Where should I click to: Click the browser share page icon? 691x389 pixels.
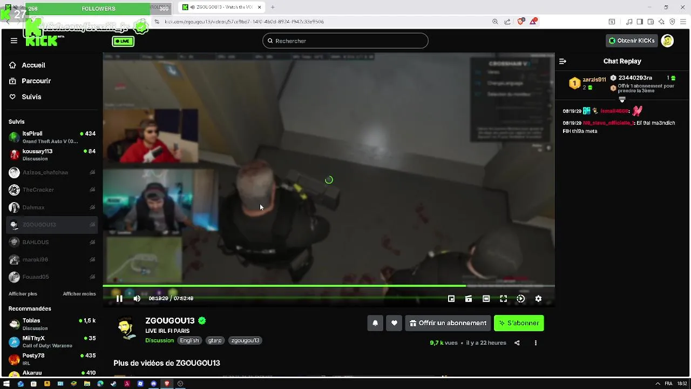click(x=507, y=22)
